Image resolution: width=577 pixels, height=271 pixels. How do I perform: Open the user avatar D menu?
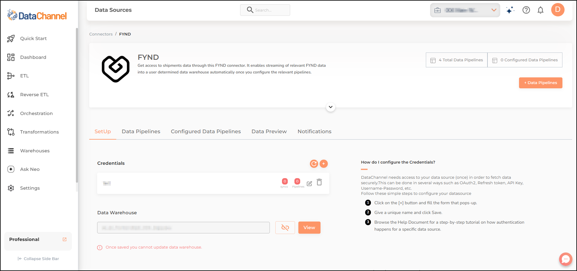click(x=558, y=10)
